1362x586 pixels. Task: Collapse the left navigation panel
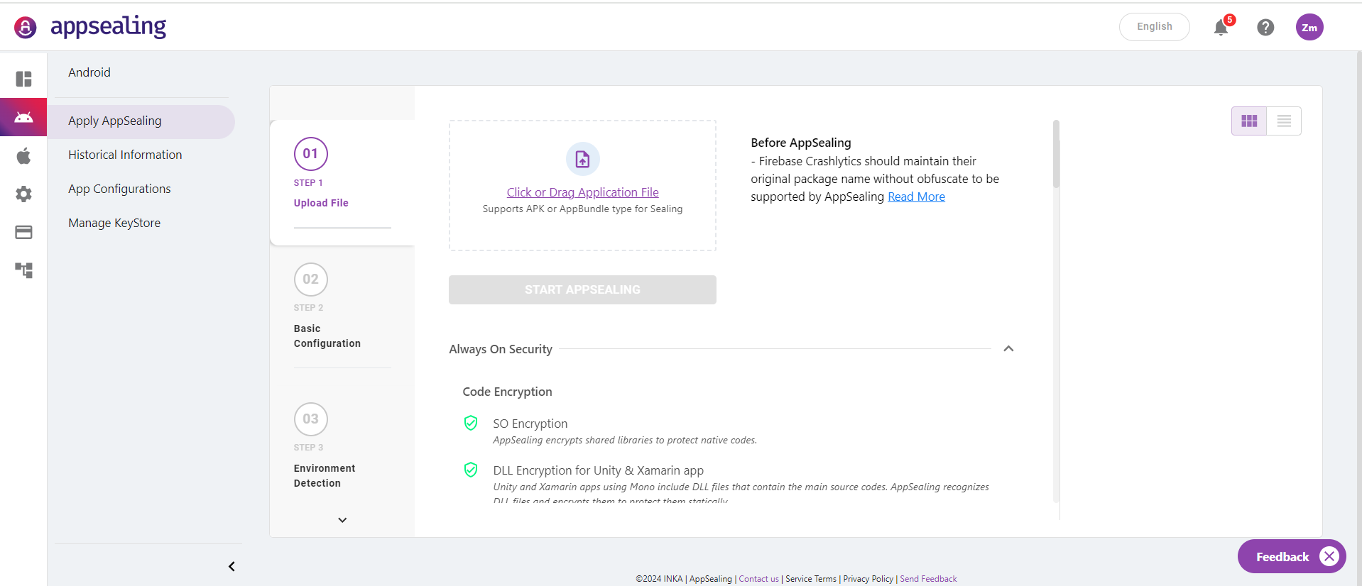point(231,566)
